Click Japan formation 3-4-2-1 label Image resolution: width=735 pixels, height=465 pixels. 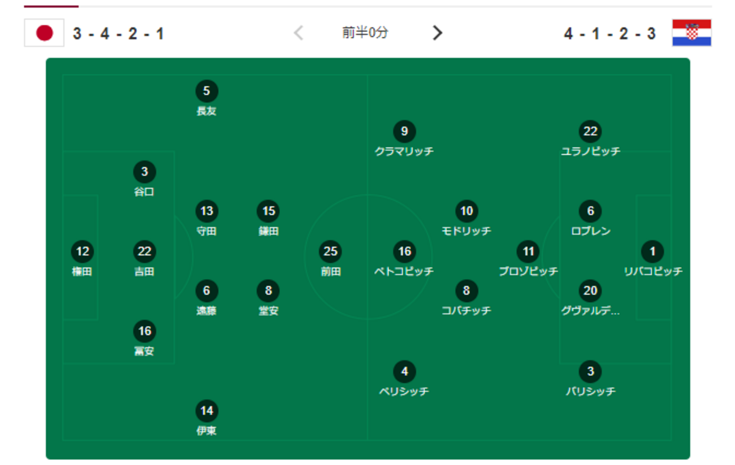coord(118,34)
